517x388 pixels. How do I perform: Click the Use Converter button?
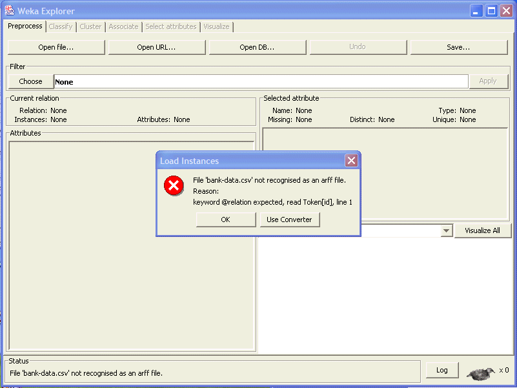(289, 220)
